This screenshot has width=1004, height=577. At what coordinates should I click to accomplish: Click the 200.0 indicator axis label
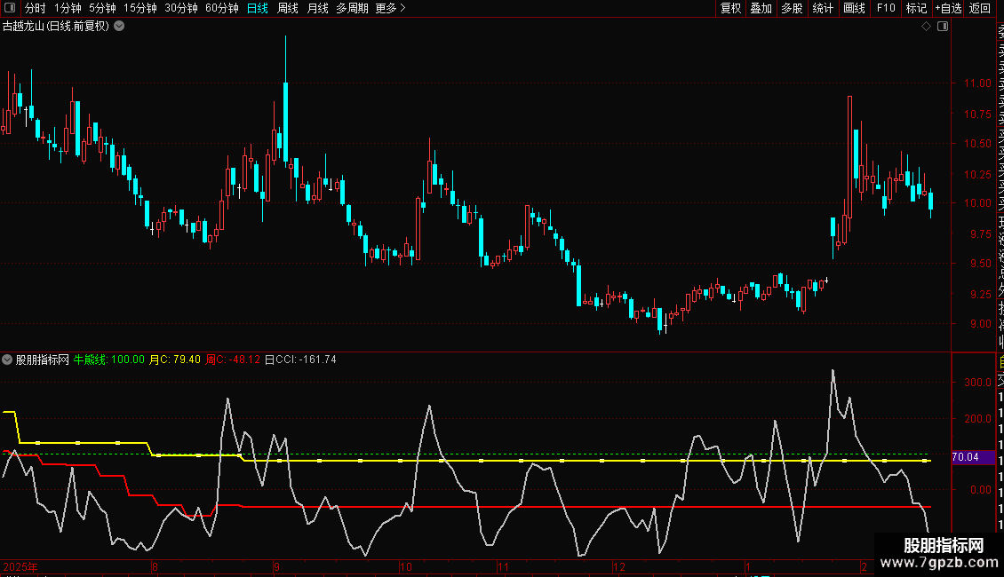pyautogui.click(x=977, y=419)
